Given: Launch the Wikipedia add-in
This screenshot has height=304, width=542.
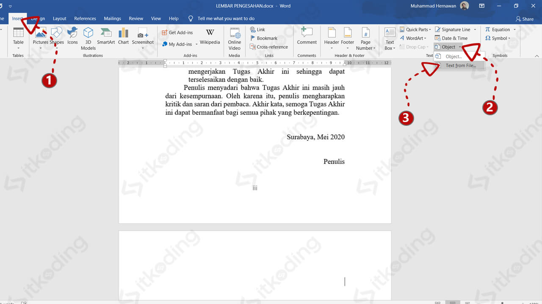Looking at the screenshot, I should tap(210, 36).
